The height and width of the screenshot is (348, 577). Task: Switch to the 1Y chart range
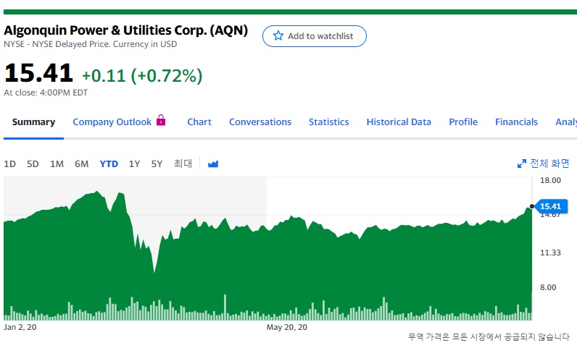134,164
